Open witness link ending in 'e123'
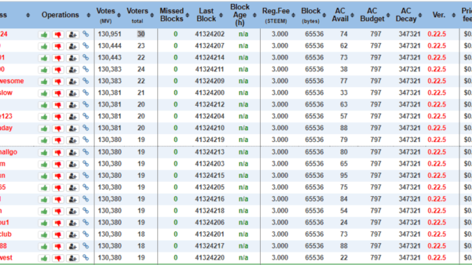 6,116
